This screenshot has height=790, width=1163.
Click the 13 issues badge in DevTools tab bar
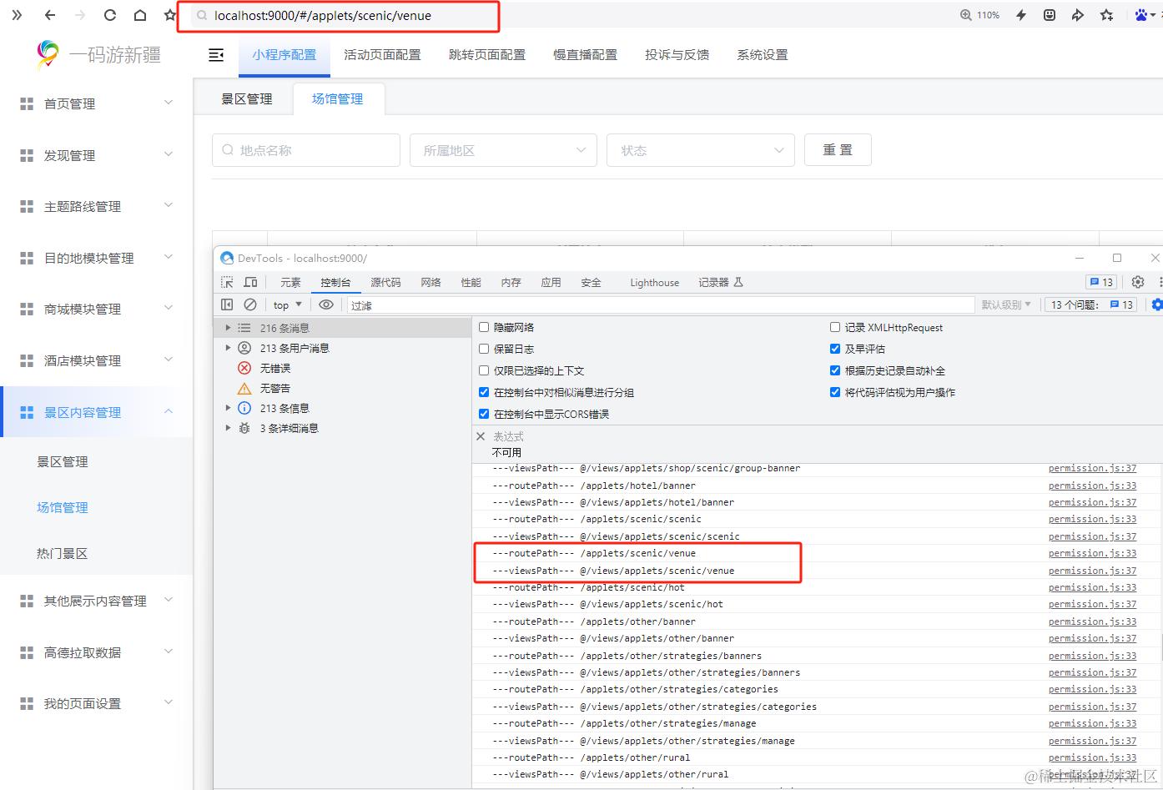(1101, 282)
